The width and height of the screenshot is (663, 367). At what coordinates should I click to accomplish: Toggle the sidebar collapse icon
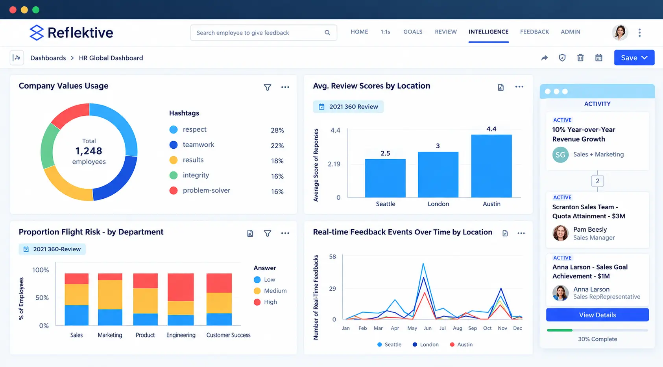click(x=17, y=58)
